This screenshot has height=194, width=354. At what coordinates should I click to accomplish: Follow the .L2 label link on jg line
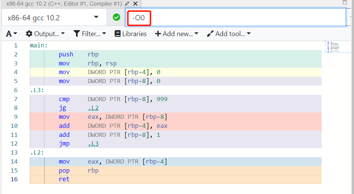pyautogui.click(x=93, y=108)
